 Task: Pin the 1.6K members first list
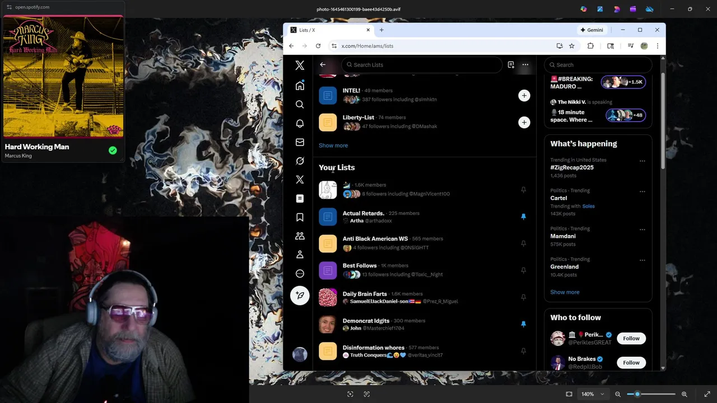coord(523,190)
